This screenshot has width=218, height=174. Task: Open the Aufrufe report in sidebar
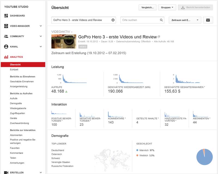click(14, 98)
